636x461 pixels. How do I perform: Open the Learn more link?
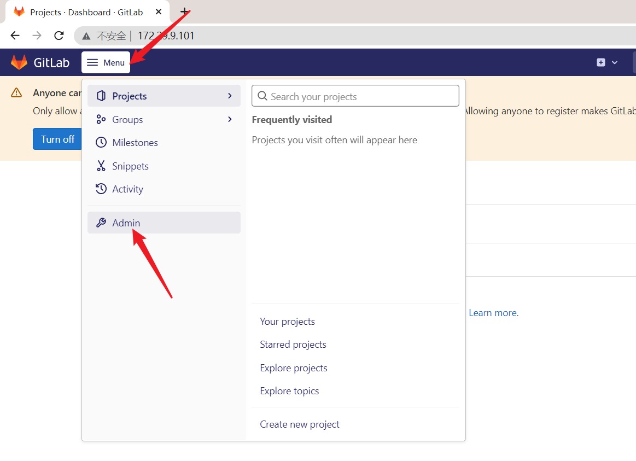[x=493, y=313]
